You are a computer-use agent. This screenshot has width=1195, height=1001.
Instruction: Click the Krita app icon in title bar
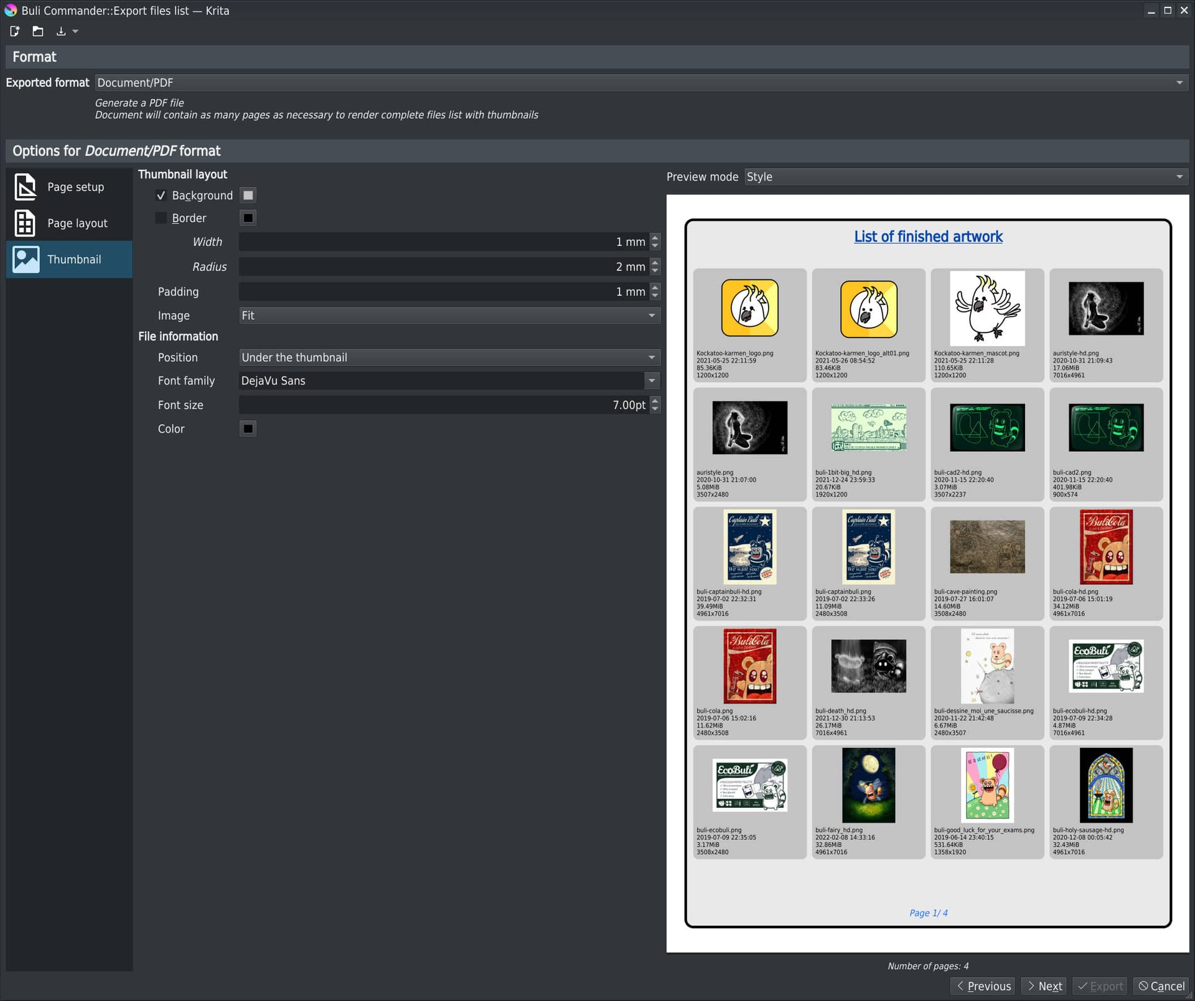(x=10, y=11)
